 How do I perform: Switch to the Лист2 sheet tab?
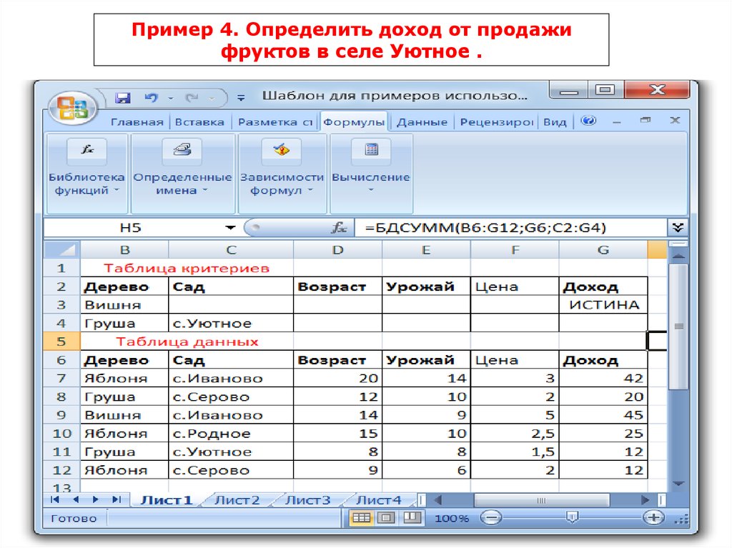237,500
